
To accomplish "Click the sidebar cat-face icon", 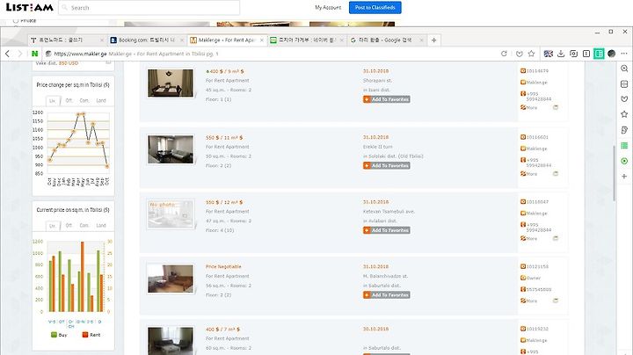I will 624,99.
